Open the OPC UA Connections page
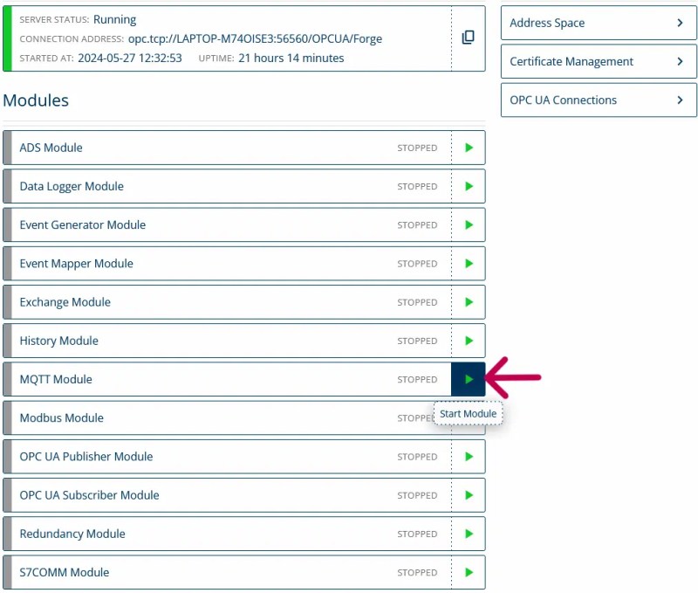This screenshot has height=593, width=698. [x=599, y=100]
